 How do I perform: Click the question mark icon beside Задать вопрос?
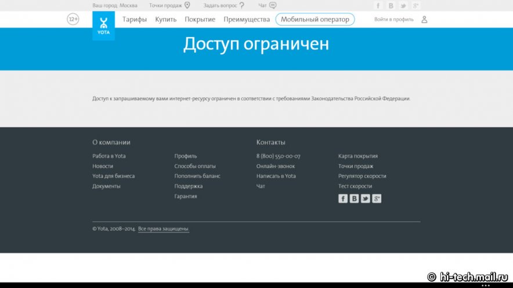coord(242,5)
